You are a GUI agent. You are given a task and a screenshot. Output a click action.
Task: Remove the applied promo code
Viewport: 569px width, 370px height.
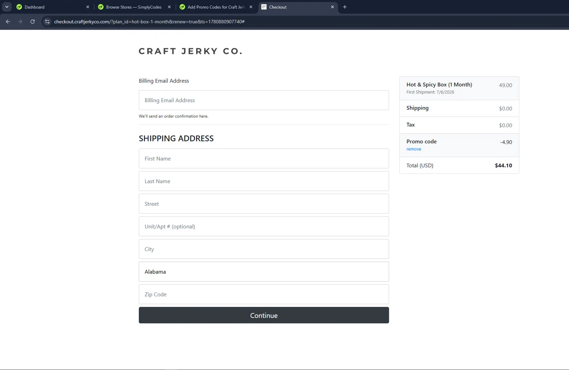click(413, 149)
